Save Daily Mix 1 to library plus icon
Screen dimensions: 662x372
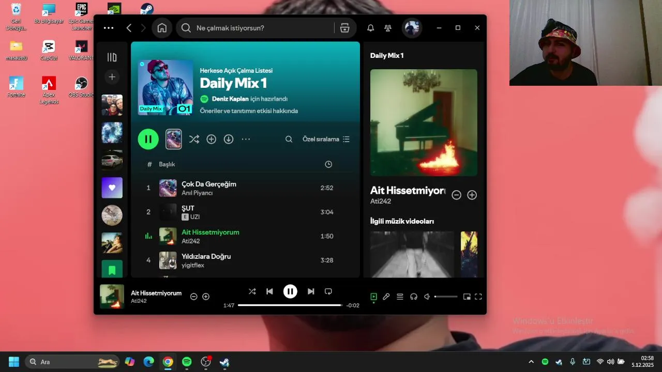[211, 139]
